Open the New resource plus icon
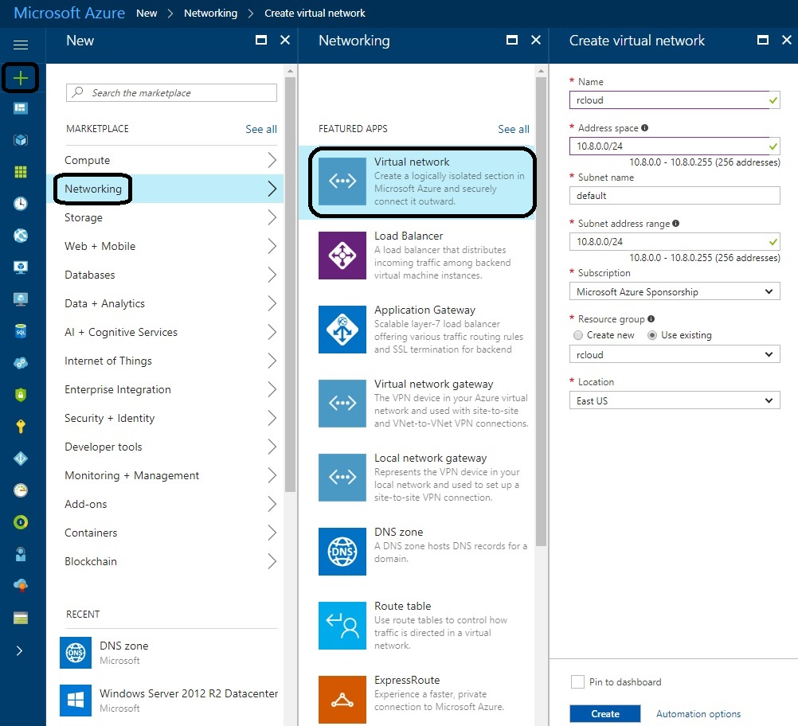This screenshot has width=798, height=726. point(20,77)
